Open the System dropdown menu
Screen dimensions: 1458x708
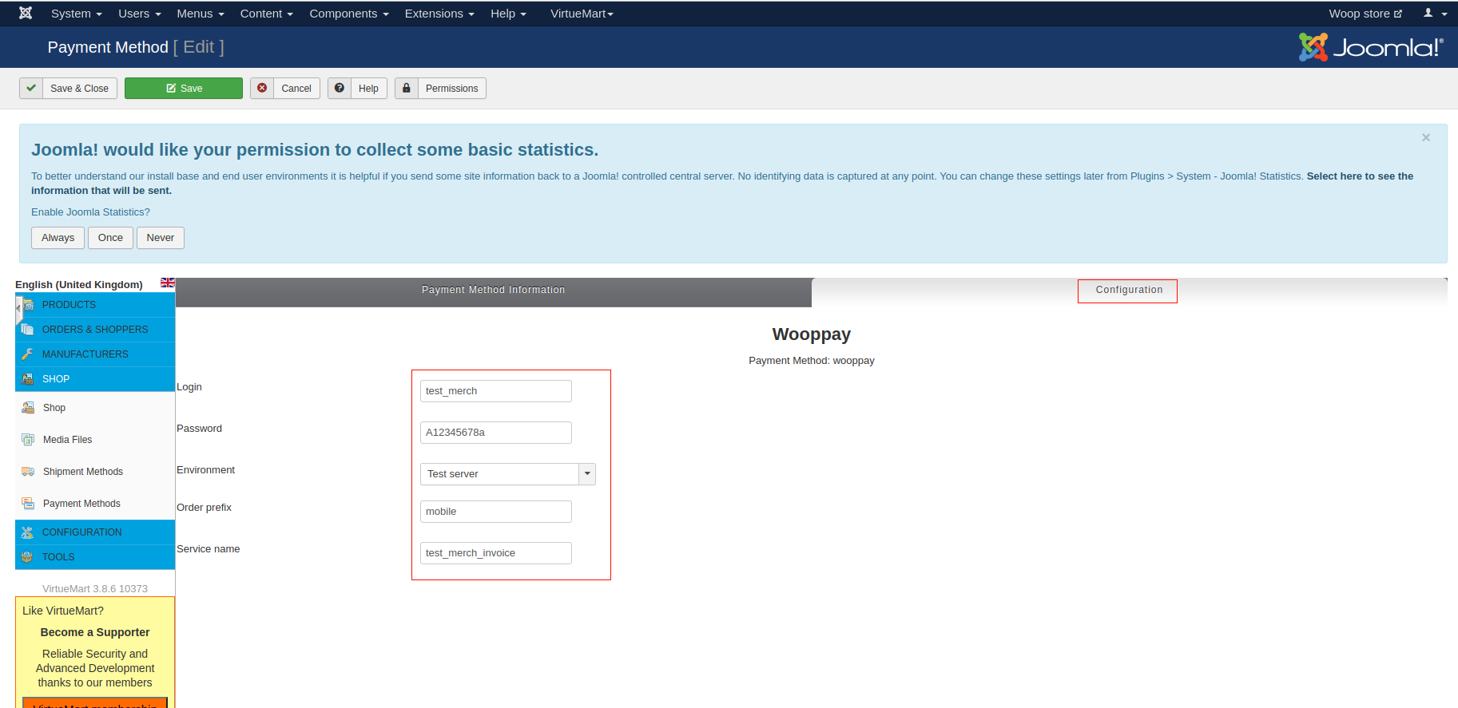click(76, 14)
